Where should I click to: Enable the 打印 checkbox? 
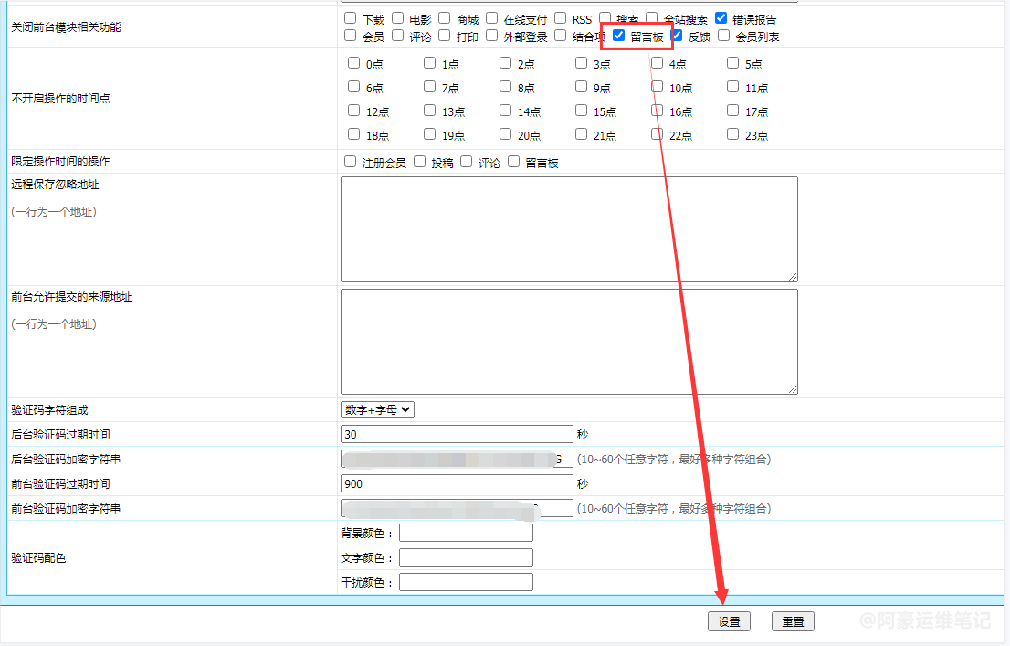(x=445, y=36)
